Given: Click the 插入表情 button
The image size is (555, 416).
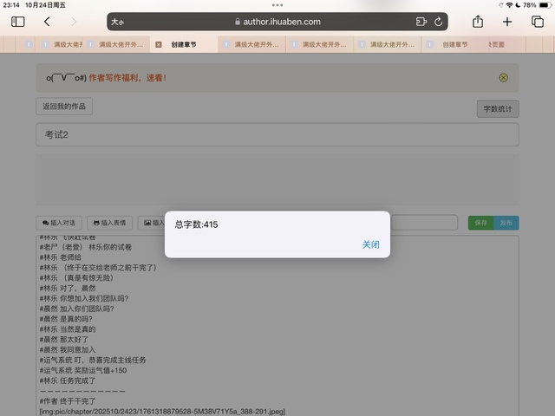Looking at the screenshot, I should click(x=109, y=223).
